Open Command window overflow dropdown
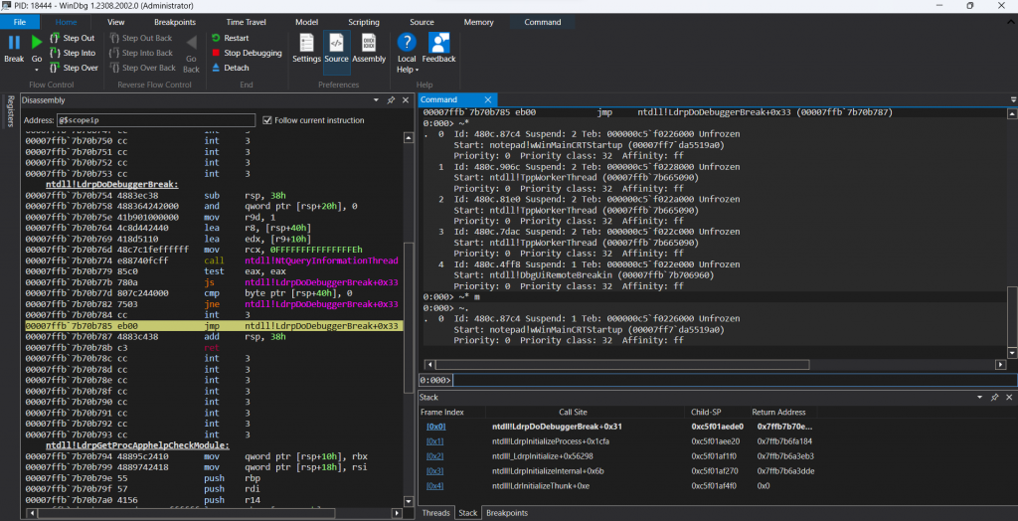 [1013, 100]
